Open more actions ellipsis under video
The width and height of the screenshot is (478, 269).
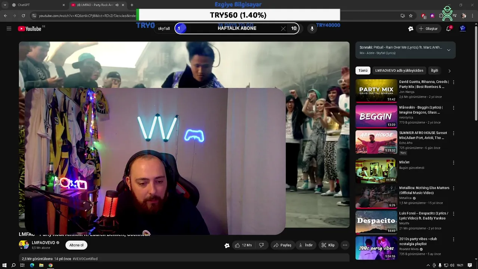[x=345, y=245]
